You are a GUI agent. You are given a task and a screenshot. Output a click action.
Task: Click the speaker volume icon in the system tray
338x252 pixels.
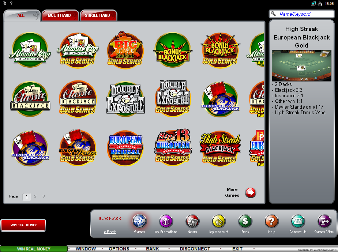(x=320, y=3)
